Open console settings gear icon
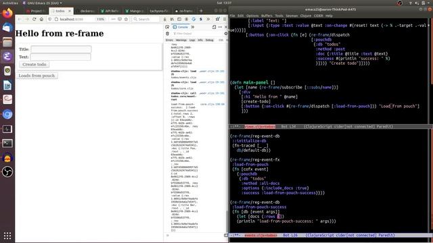This screenshot has height=243, width=433. coord(225,34)
